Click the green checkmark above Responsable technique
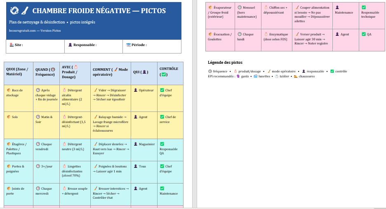This screenshot has height=209, width=386. (363, 7)
